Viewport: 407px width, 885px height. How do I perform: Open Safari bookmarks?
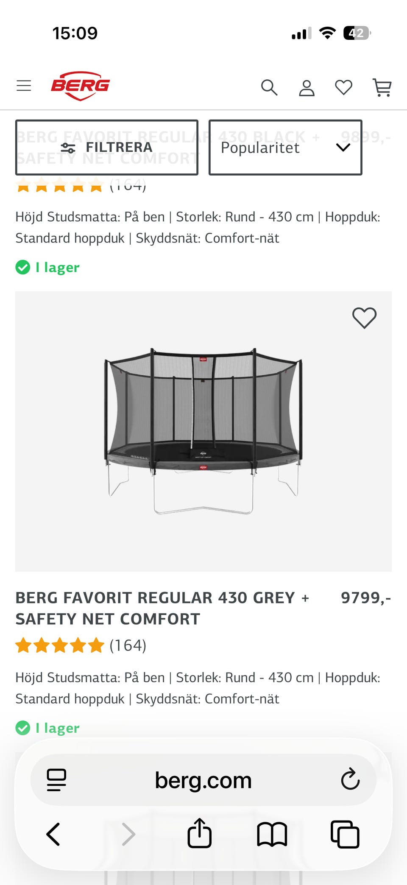(272, 834)
